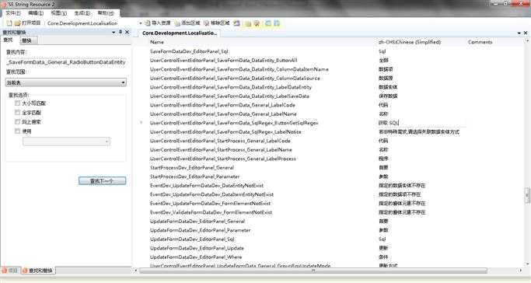
Task: Click the toolbar icon between the folder and blue icons
Action: pyautogui.click(x=257, y=23)
